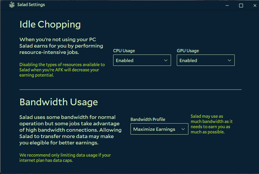Click the Maximize Earnings description text

[x=212, y=124]
